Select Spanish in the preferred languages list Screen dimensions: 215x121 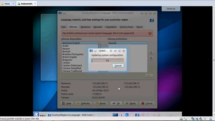[x=128, y=43]
